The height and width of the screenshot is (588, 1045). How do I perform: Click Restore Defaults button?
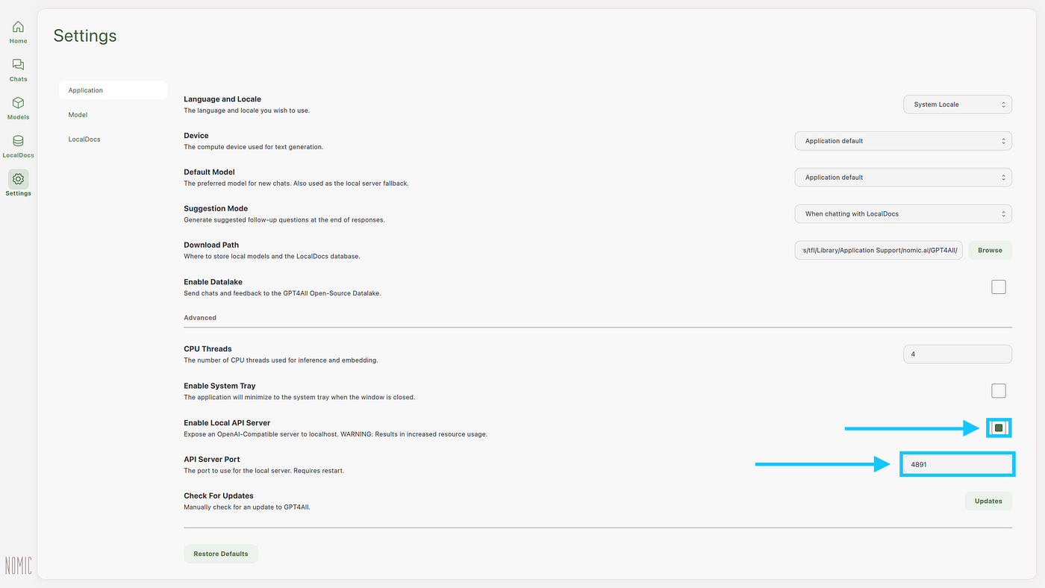click(221, 554)
